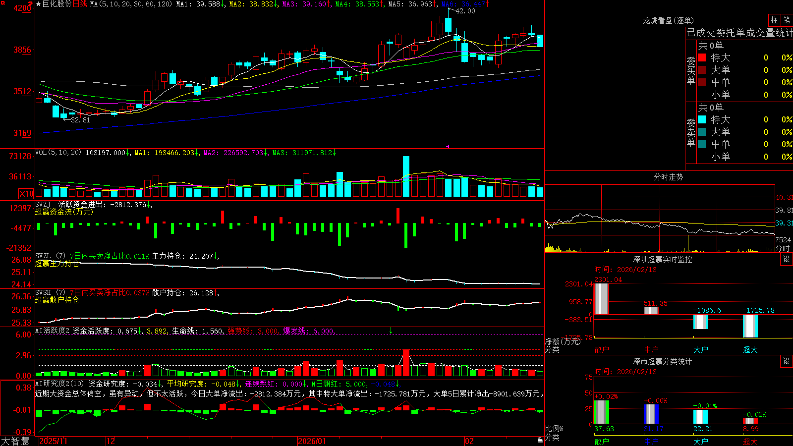Click the 12 month marker on timeline
This screenshot has width=793, height=446.
(x=111, y=441)
